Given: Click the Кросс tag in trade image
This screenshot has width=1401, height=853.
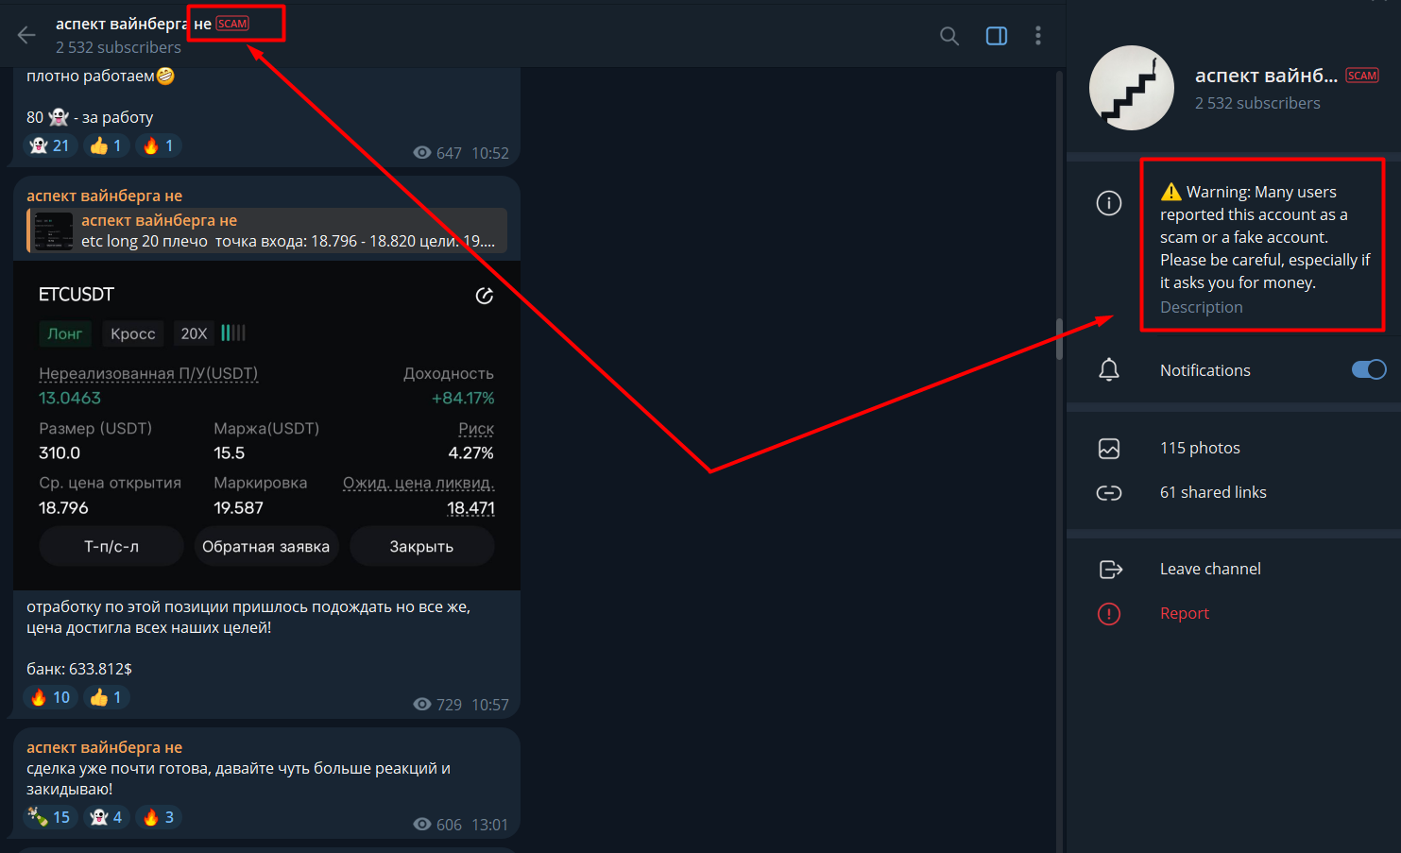Looking at the screenshot, I should point(132,333).
